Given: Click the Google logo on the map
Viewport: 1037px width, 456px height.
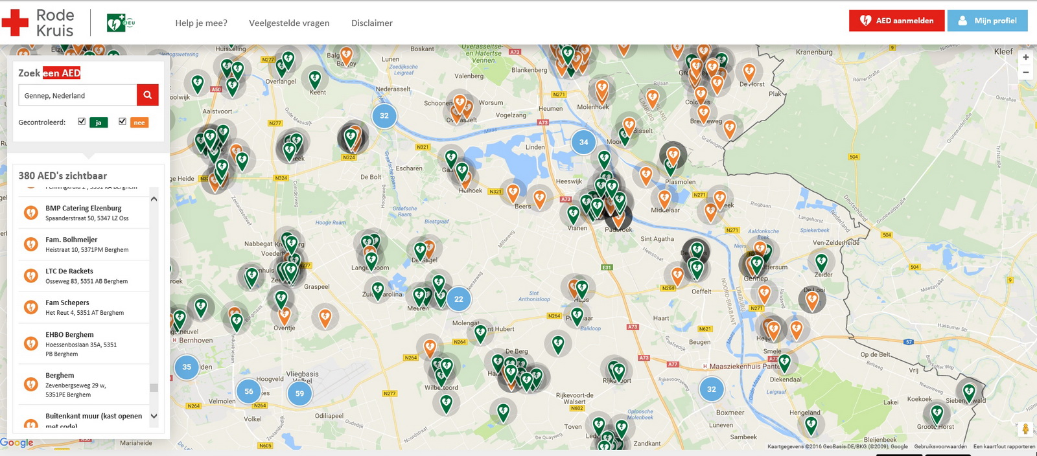Looking at the screenshot, I should tap(17, 443).
